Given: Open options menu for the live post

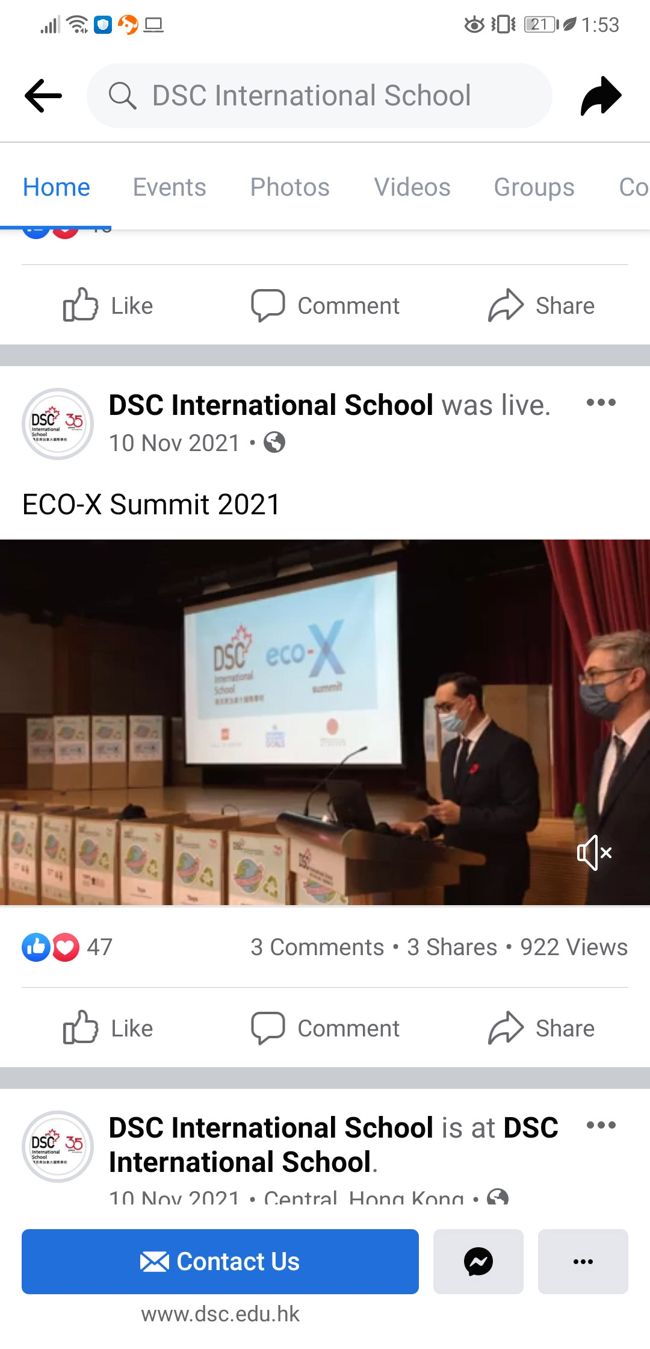Looking at the screenshot, I should point(601,402).
